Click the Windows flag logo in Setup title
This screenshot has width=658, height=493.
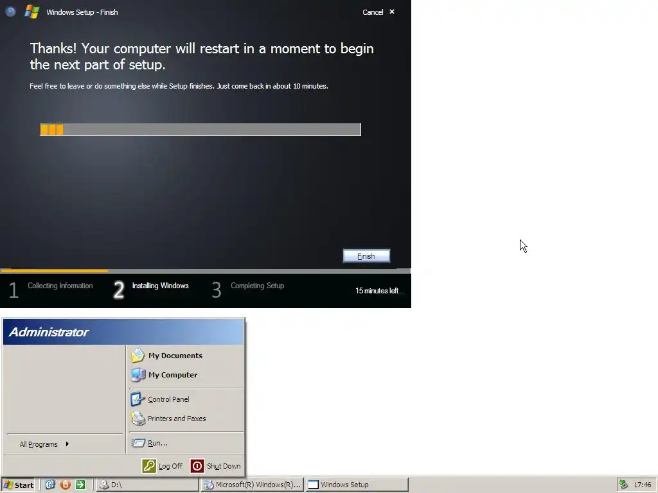click(x=32, y=12)
